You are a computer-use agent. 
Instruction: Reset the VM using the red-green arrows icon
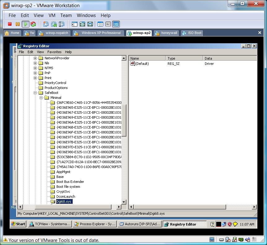point(33,24)
